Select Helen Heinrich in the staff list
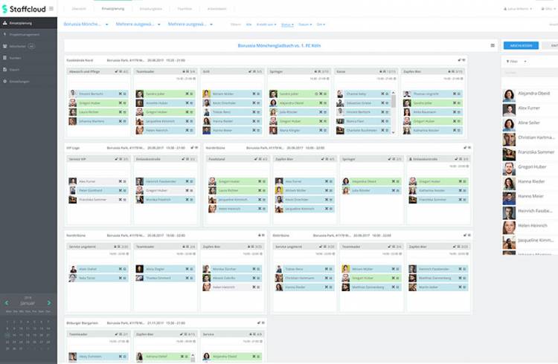Screen dimensions: 558x364 point(530,226)
